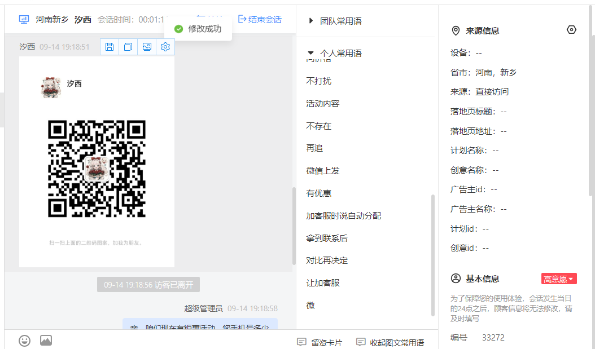Select the 拿到联系后 phrase
This screenshot has height=349, width=595.
pyautogui.click(x=327, y=238)
